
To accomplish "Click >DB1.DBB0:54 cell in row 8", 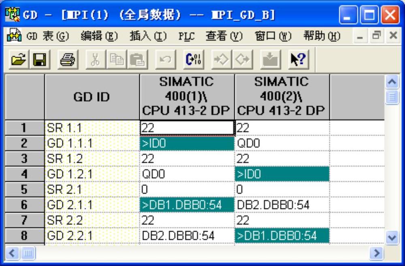I will (x=282, y=236).
